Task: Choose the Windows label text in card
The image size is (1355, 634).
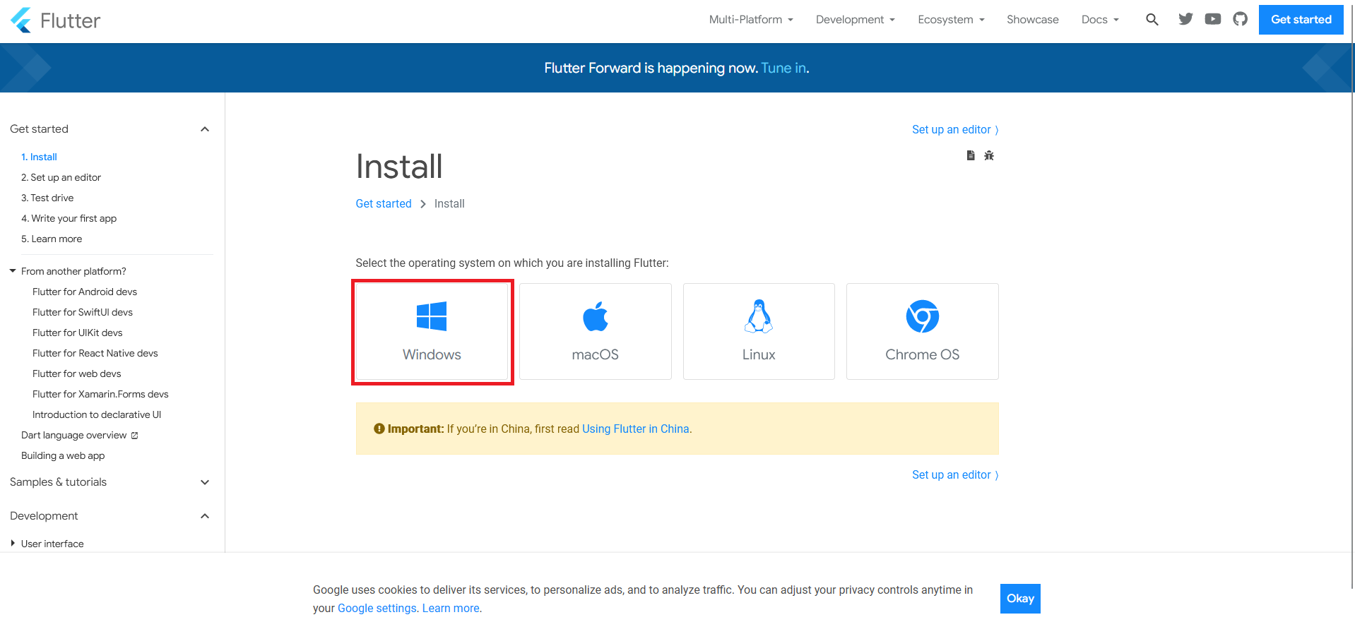Action: coord(432,354)
